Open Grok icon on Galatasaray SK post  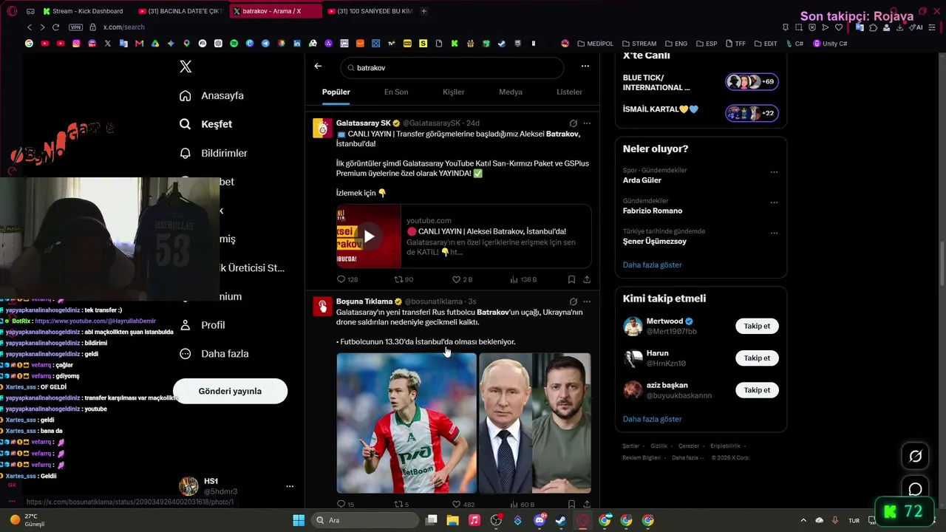(x=573, y=123)
